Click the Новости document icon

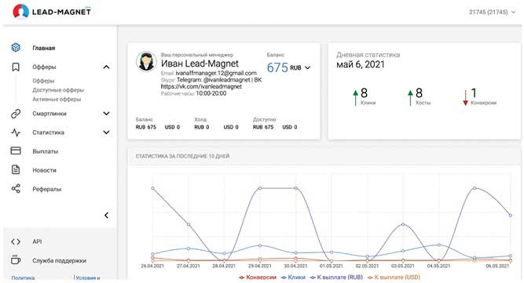(x=16, y=170)
